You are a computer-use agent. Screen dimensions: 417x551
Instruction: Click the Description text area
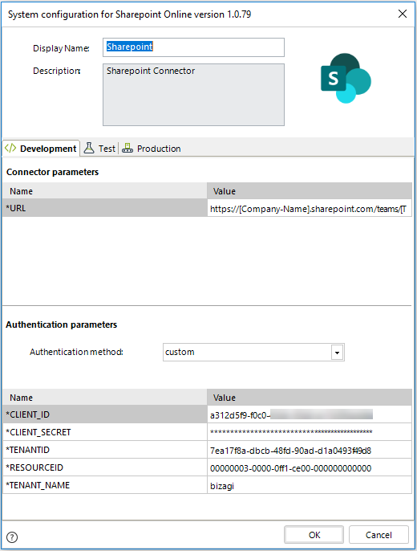click(193, 95)
